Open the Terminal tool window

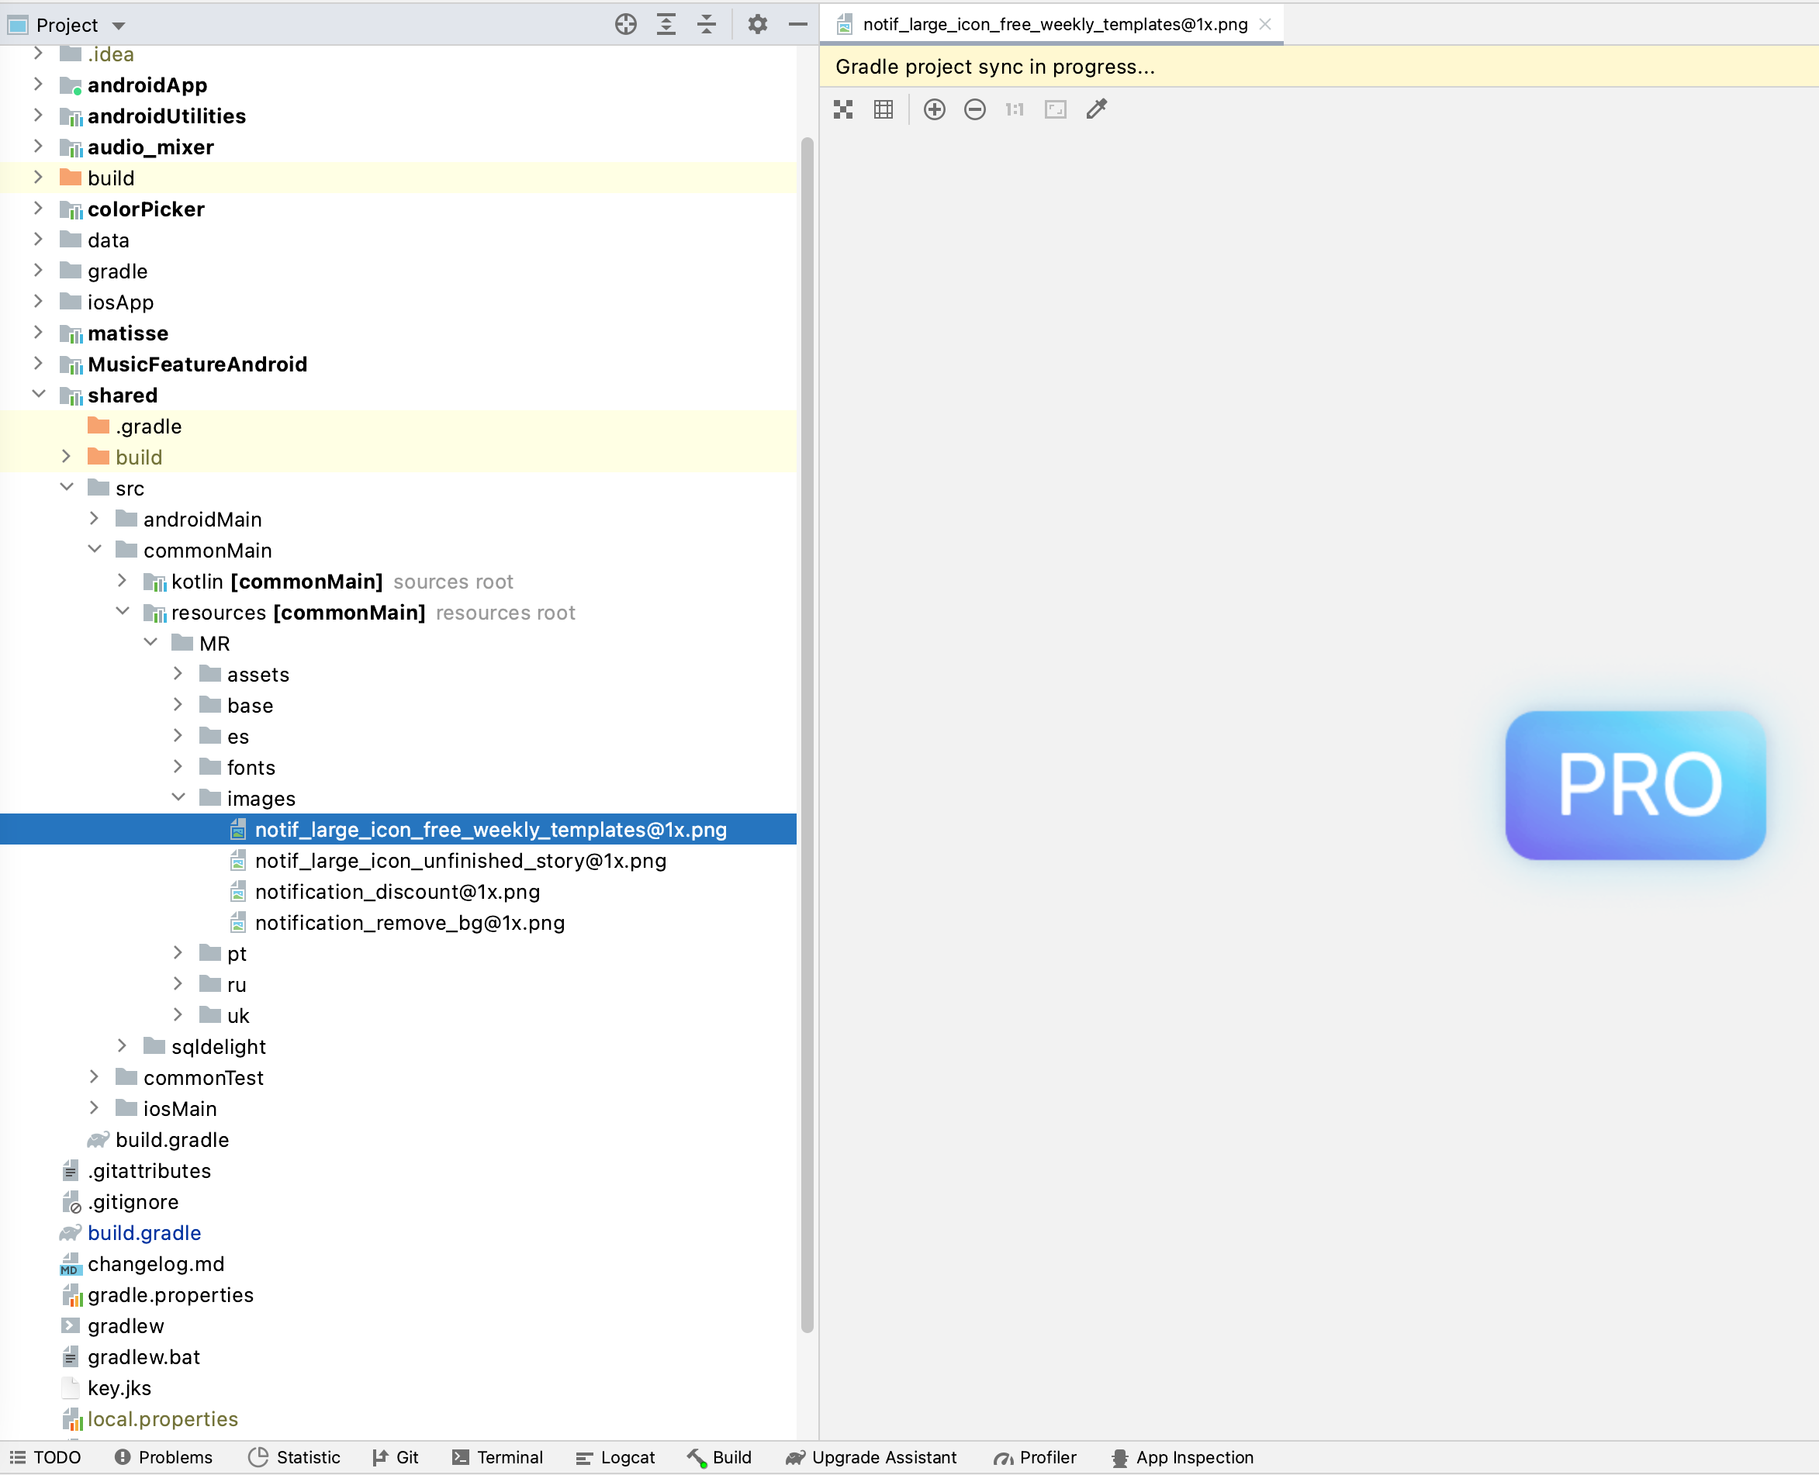click(497, 1456)
